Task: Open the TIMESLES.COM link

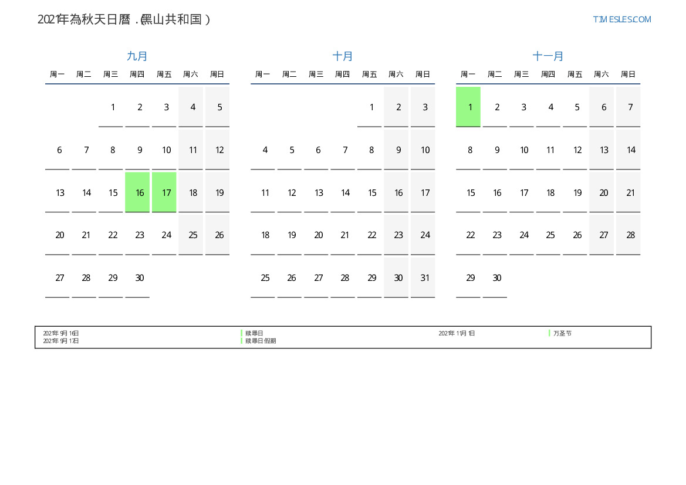Action: tap(621, 19)
